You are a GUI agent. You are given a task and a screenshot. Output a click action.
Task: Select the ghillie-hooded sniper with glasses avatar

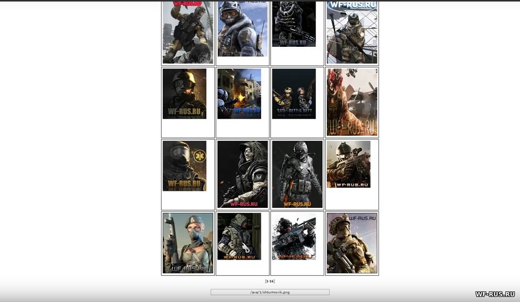[242, 174]
